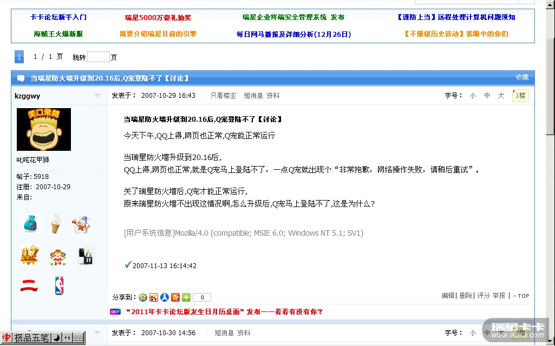This screenshot has width=555, height=346.
Task: Click the 帖子: 5918 post count text
Action: pyautogui.click(x=32, y=176)
